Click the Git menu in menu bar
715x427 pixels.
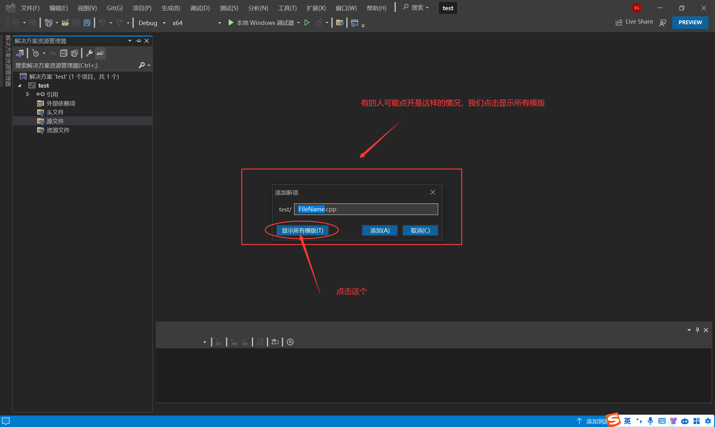coord(115,8)
